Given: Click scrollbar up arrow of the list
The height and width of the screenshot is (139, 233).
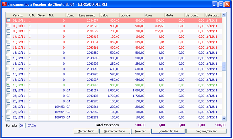Looking at the screenshot, I should pyautogui.click(x=224, y=15).
